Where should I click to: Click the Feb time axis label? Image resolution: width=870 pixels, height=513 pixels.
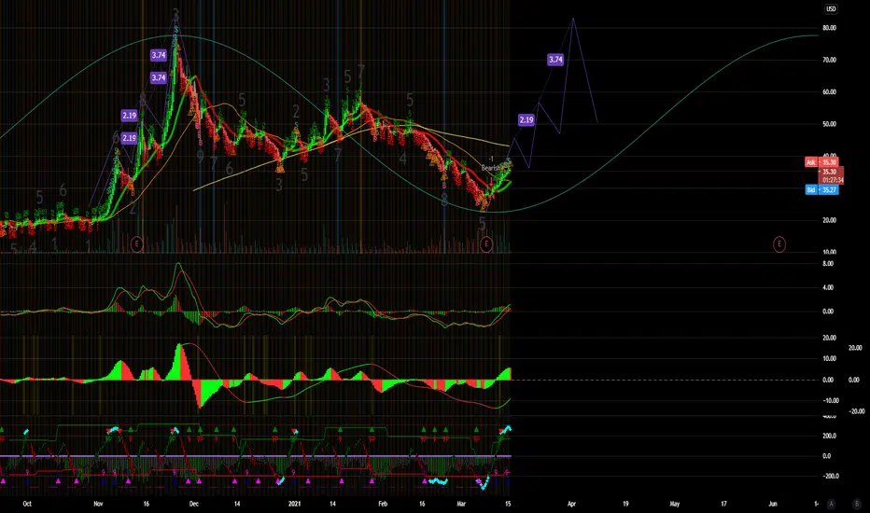[383, 504]
